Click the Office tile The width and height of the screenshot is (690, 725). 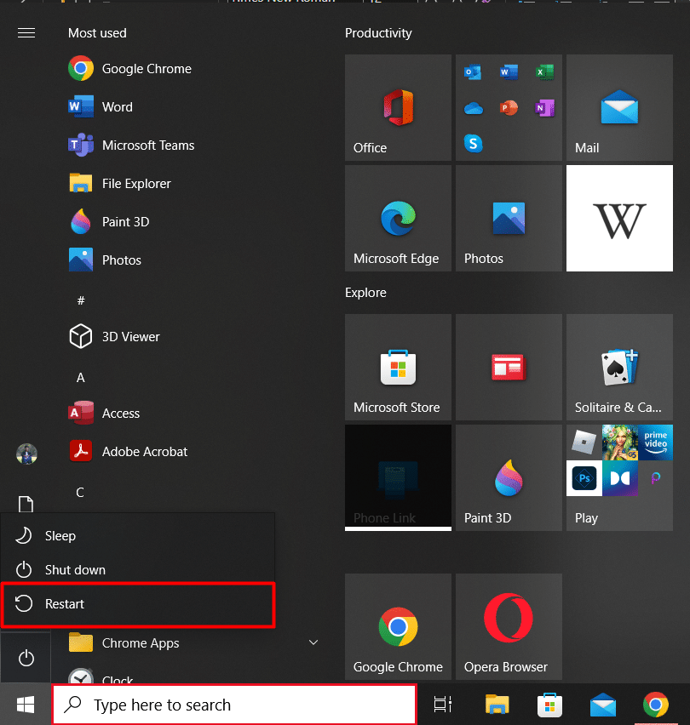(x=398, y=108)
